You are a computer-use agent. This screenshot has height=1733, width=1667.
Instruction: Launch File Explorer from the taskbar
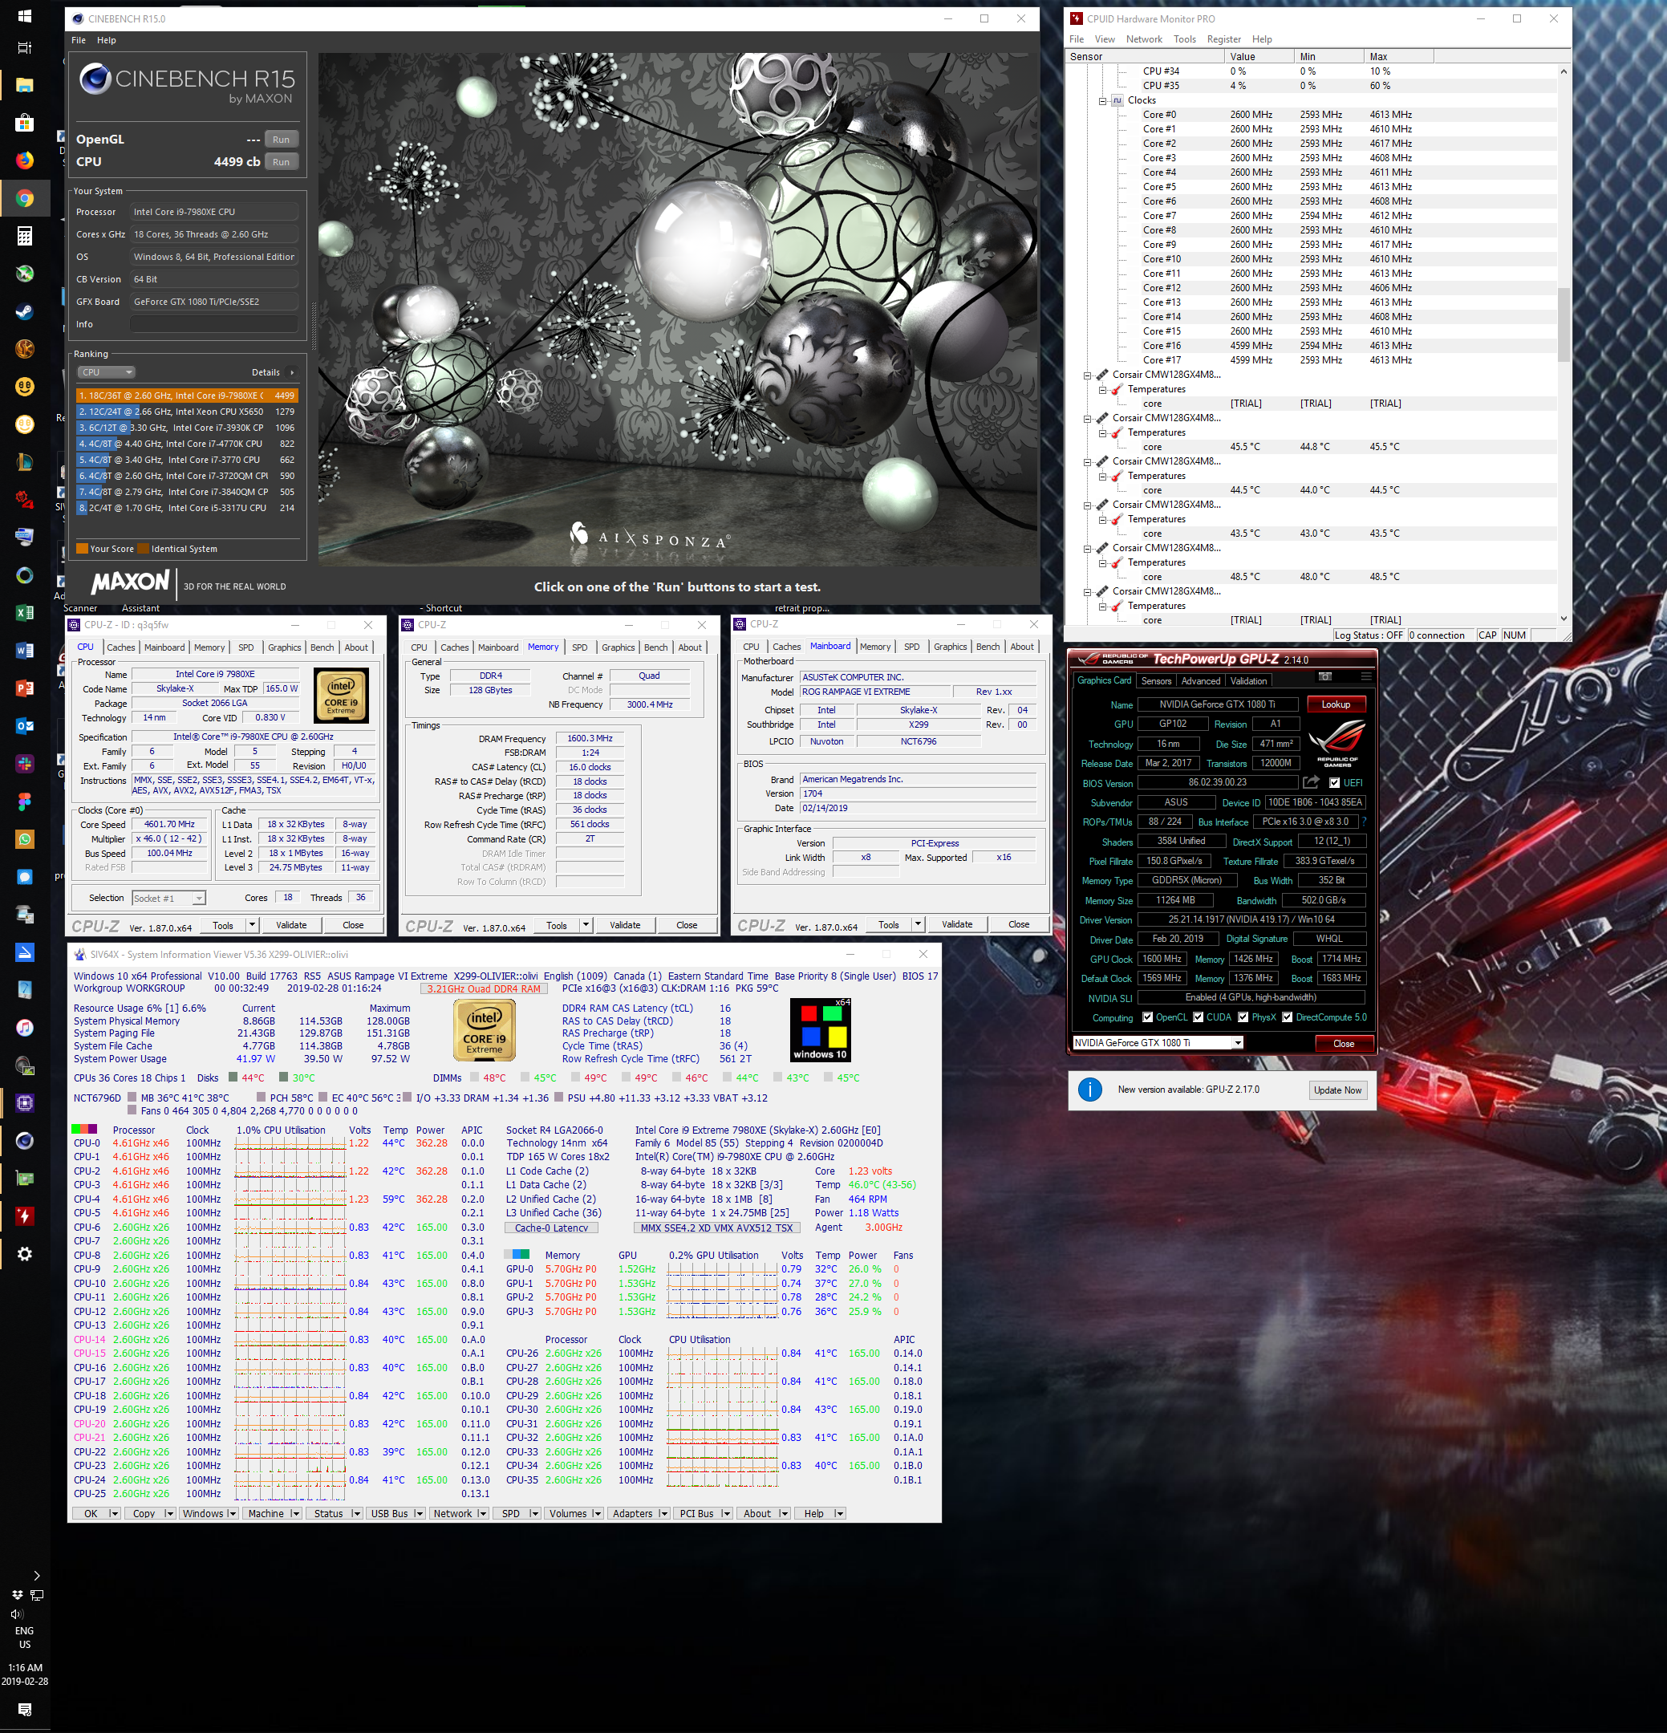25,85
